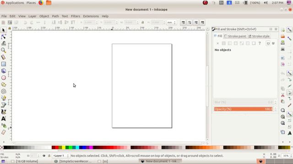This screenshot has width=293, height=164.
Task: Click the 16 GB Volume taskbar button
Action: [x=24, y=161]
